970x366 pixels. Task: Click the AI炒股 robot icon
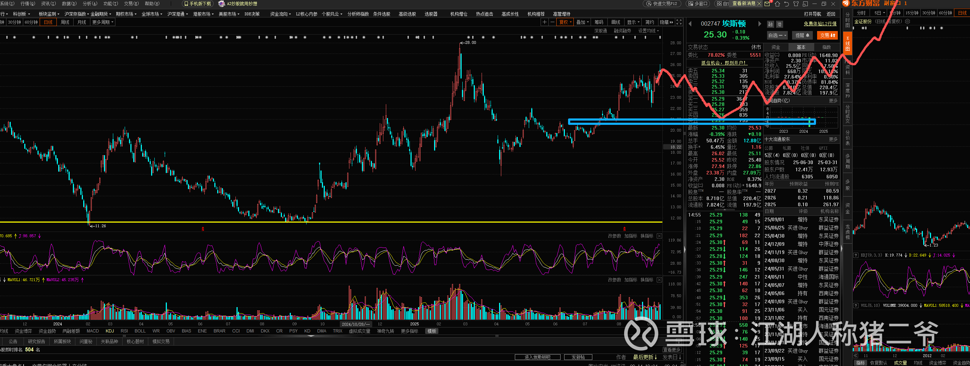point(222,4)
